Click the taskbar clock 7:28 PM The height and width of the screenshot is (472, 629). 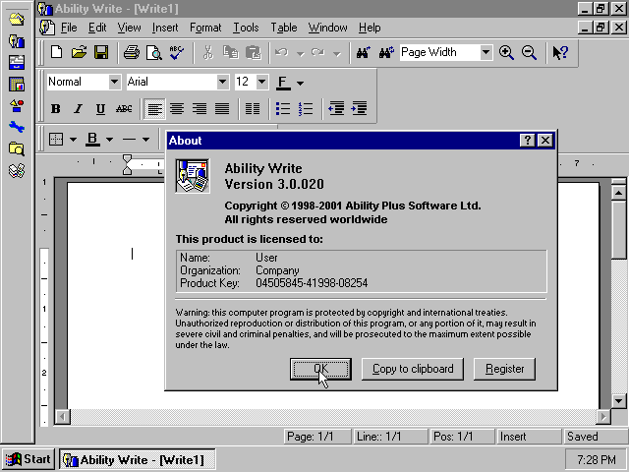click(x=597, y=459)
